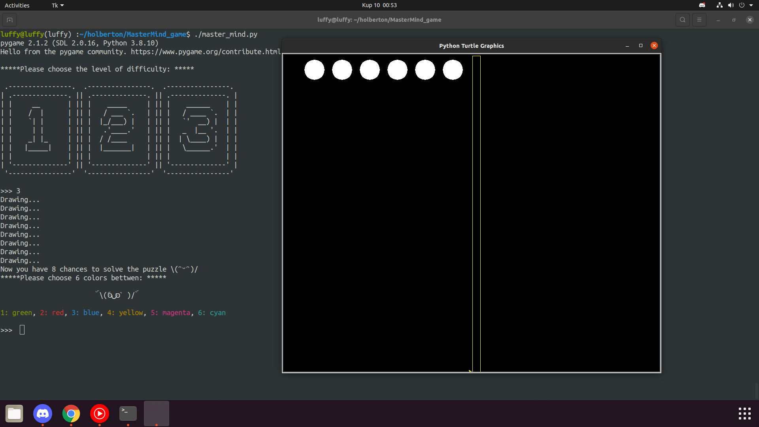Click the network status icon
Screen dimensions: 759x427
pyautogui.click(x=719, y=5)
